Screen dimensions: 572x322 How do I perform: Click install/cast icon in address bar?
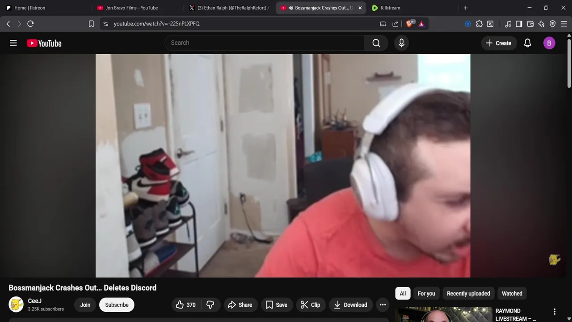coord(383,24)
